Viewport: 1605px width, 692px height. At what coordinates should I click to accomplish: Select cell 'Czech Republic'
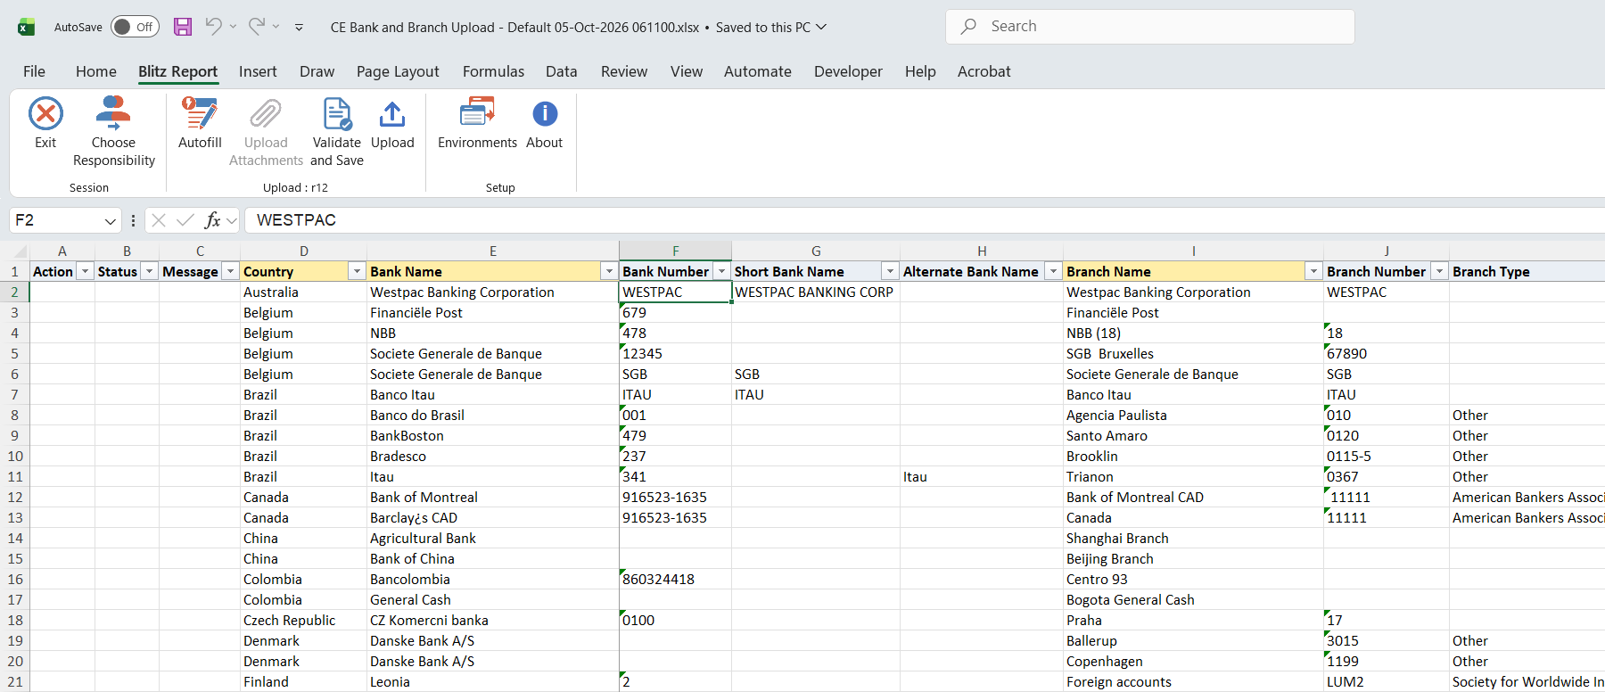point(303,621)
